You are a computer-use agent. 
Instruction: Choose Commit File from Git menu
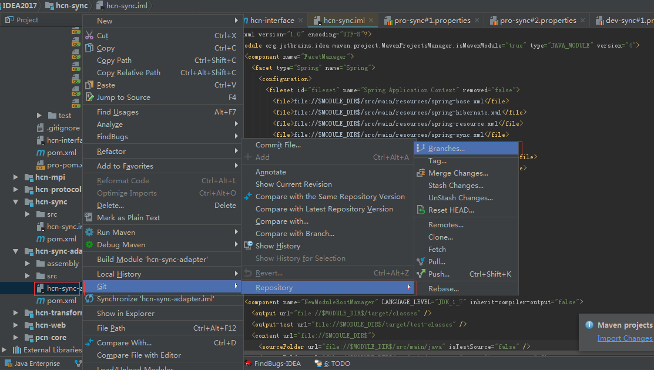(x=327, y=144)
